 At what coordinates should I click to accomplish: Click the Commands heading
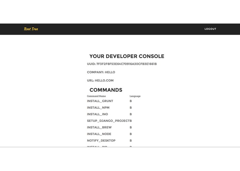pyautogui.click(x=106, y=90)
